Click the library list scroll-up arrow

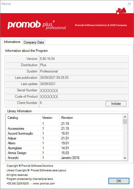pos(125,117)
